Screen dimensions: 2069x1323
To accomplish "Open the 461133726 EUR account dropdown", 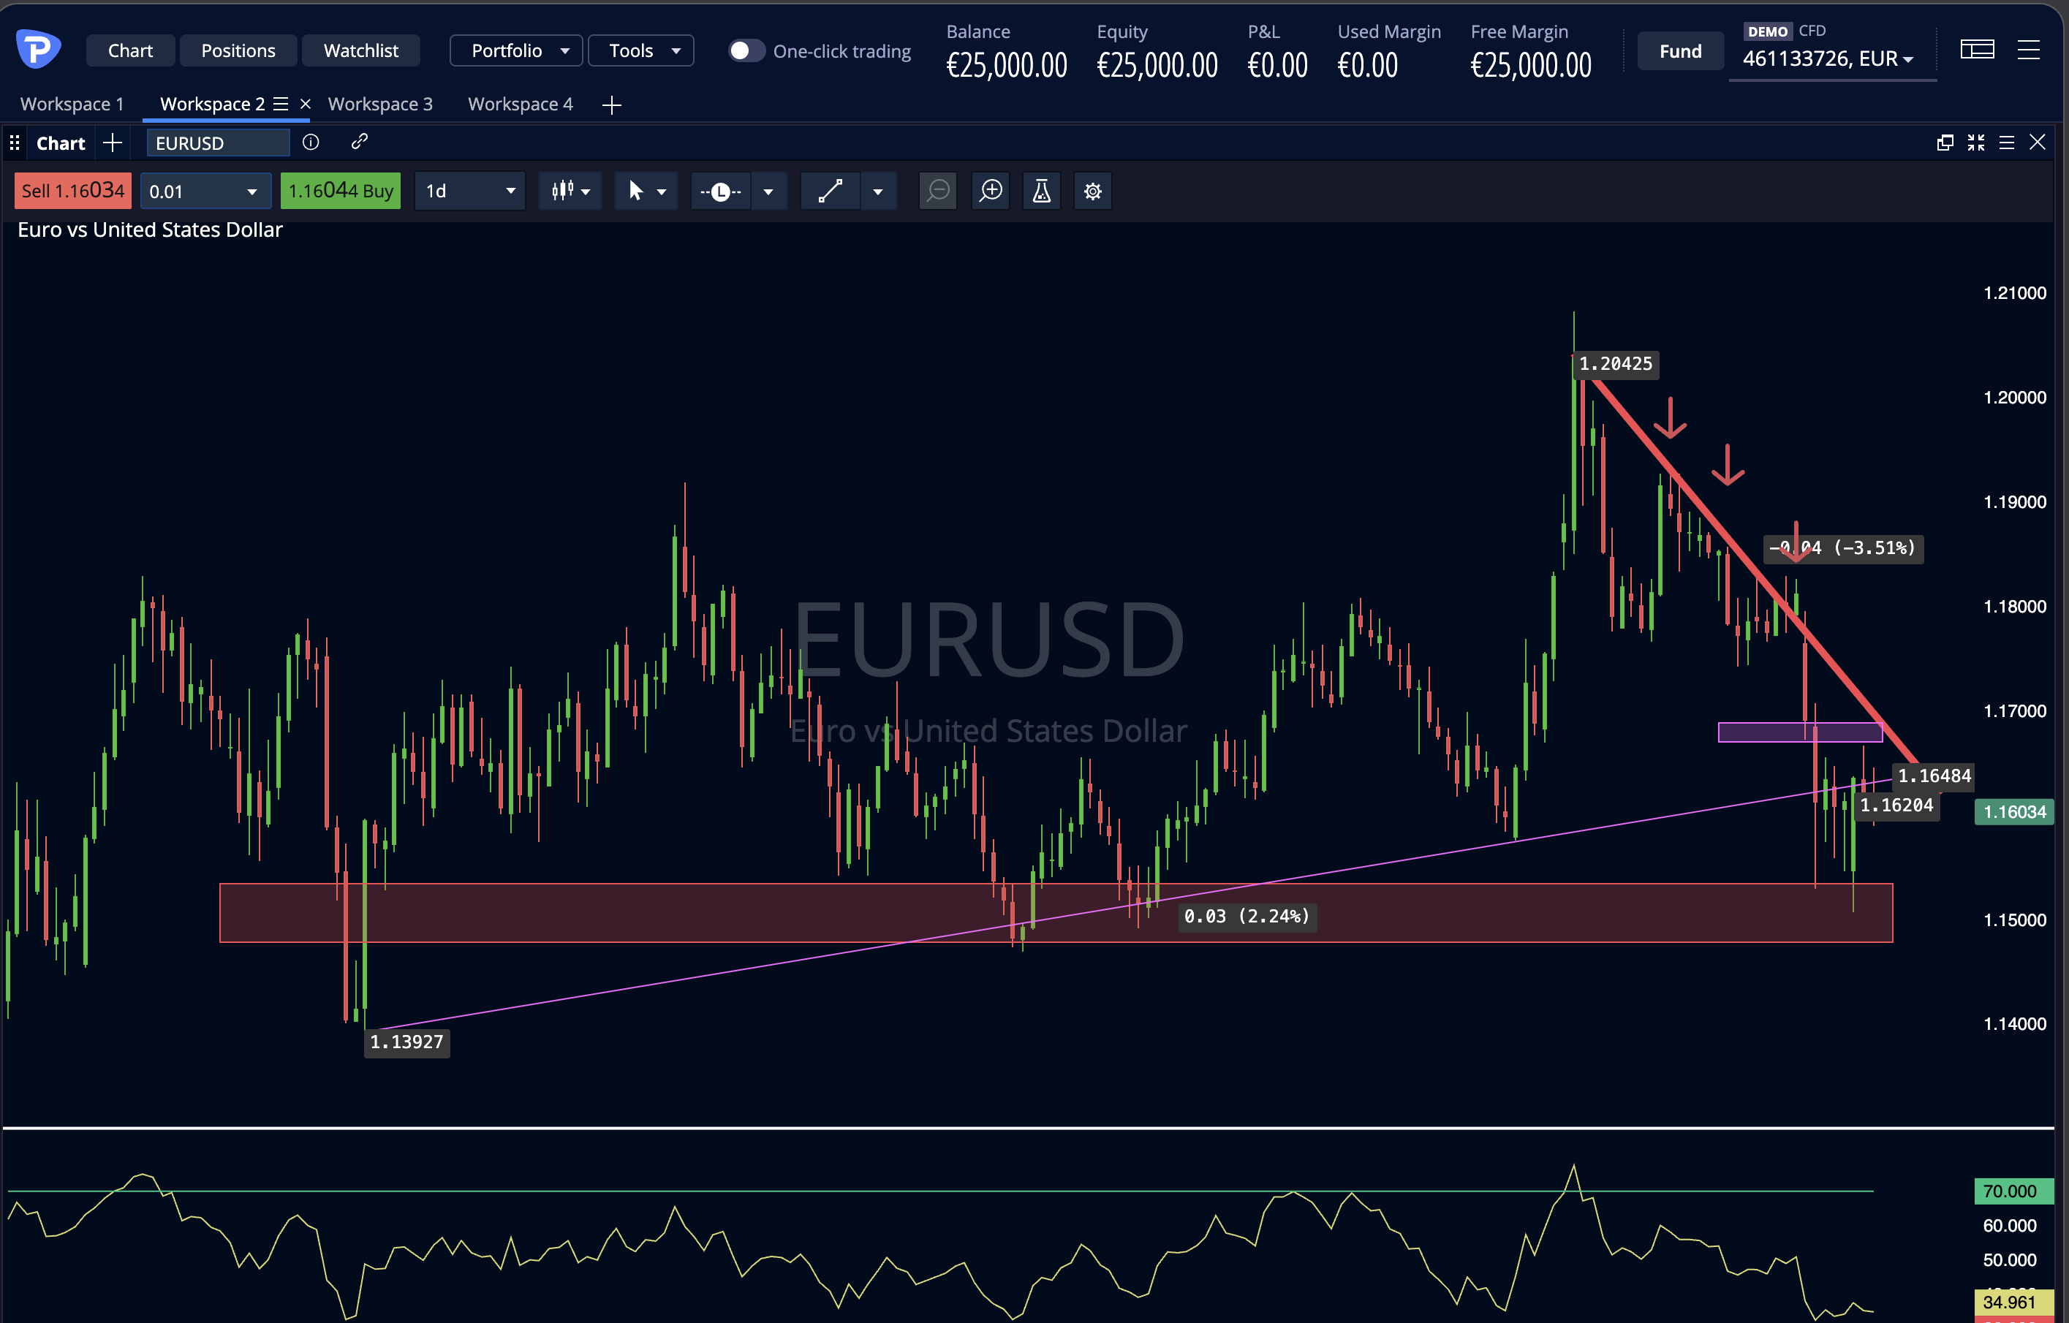I will pyautogui.click(x=1832, y=58).
